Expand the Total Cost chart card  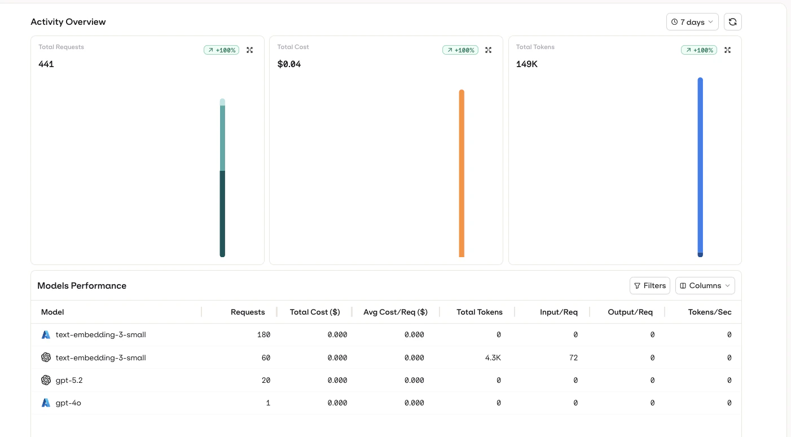pos(489,50)
